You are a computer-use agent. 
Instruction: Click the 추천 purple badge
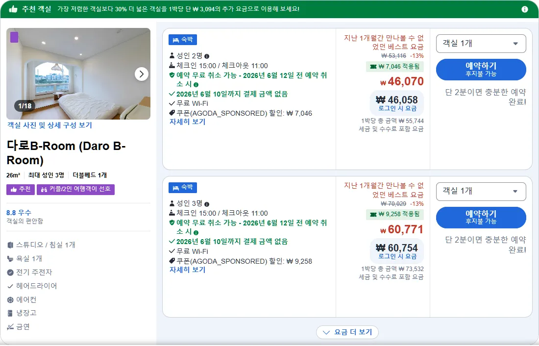pos(21,190)
